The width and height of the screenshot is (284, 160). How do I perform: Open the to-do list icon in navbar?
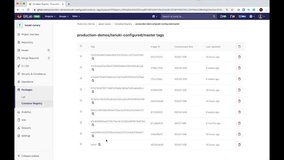[x=242, y=16]
